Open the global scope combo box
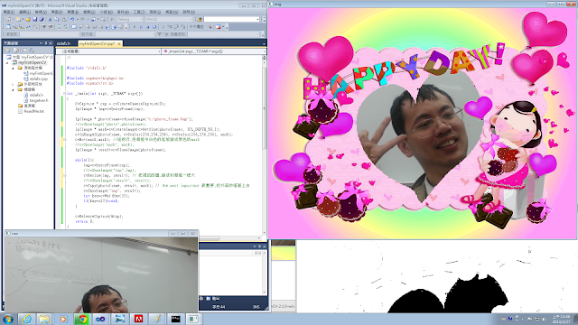This screenshot has height=325, width=578. [x=108, y=51]
